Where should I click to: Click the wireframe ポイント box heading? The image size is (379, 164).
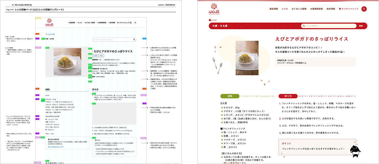(x=97, y=140)
